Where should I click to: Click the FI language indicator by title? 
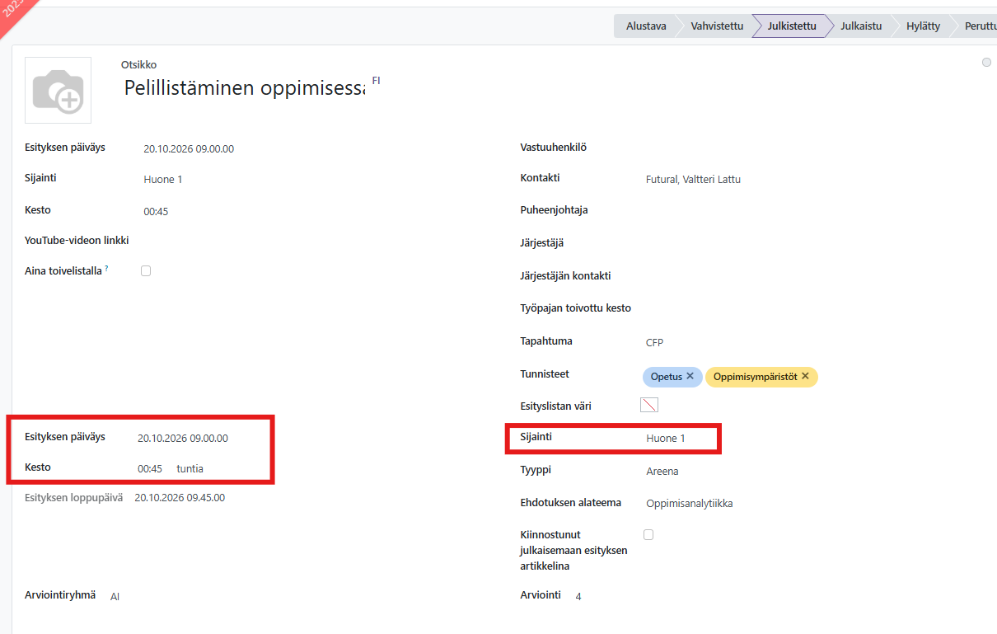coord(376,81)
